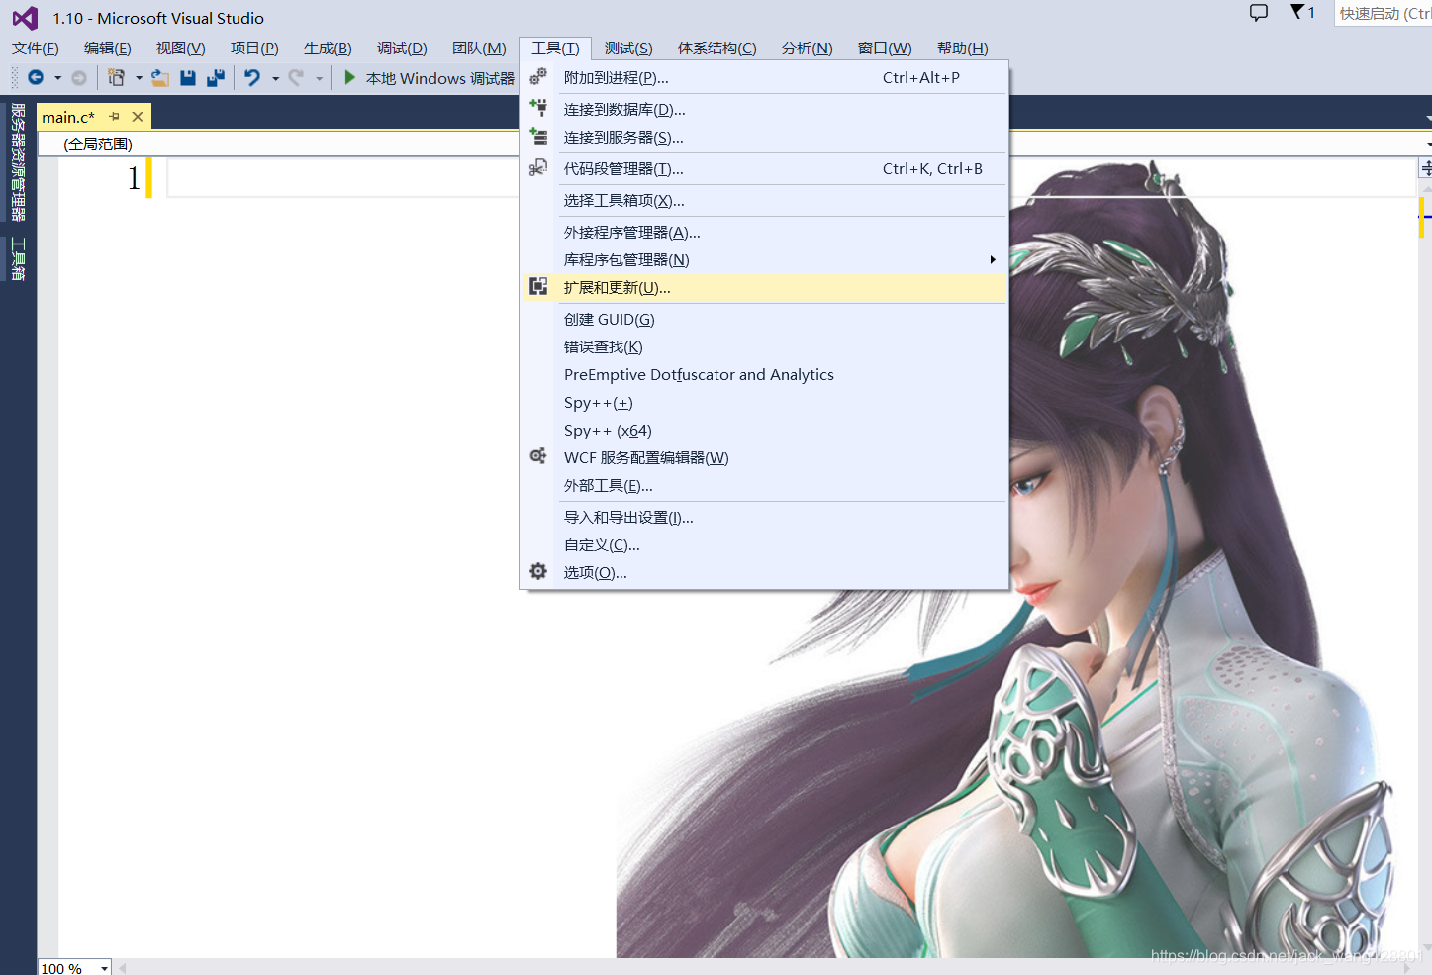The width and height of the screenshot is (1432, 975).
Task: Open the 调试 menu
Action: 401,47
